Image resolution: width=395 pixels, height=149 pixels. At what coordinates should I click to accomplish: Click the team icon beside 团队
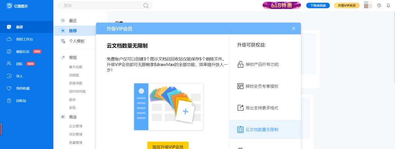coord(9,64)
